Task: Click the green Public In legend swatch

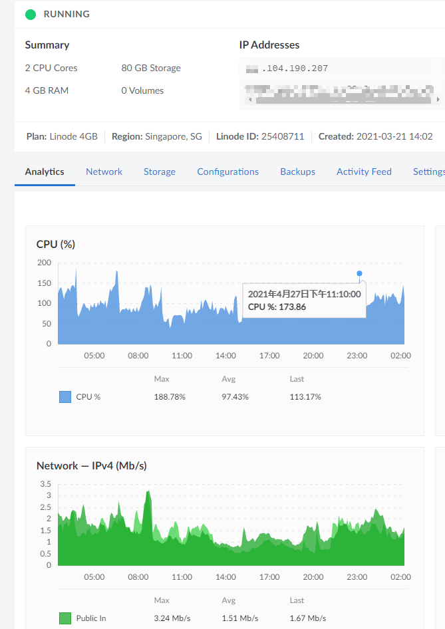Action: pos(65,618)
